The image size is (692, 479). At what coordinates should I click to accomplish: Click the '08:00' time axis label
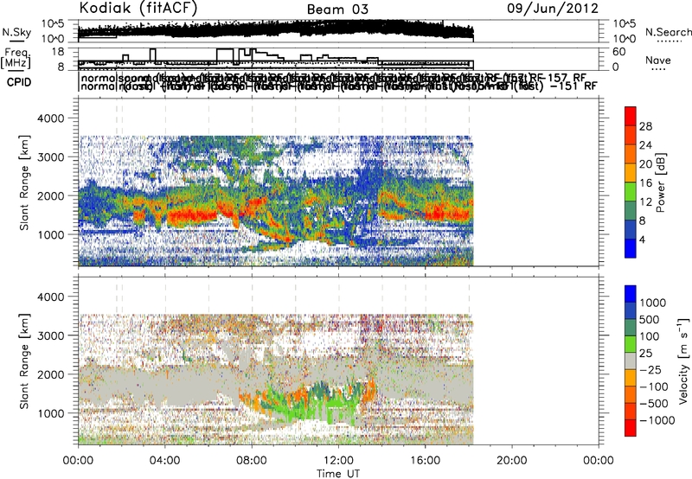[x=252, y=461]
